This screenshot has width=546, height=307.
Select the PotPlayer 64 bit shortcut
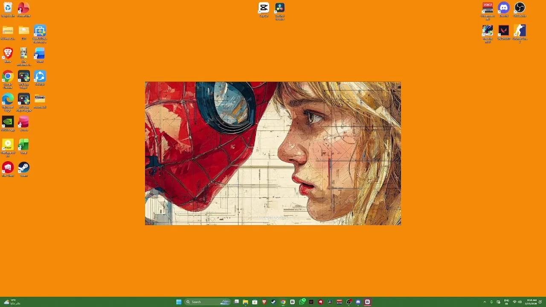click(8, 148)
